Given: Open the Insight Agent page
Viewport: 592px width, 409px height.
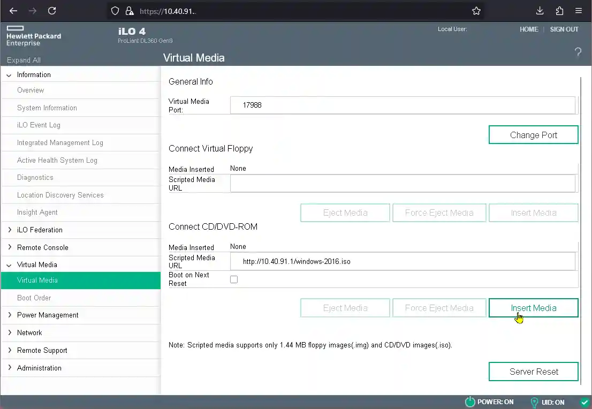Looking at the screenshot, I should point(81,212).
